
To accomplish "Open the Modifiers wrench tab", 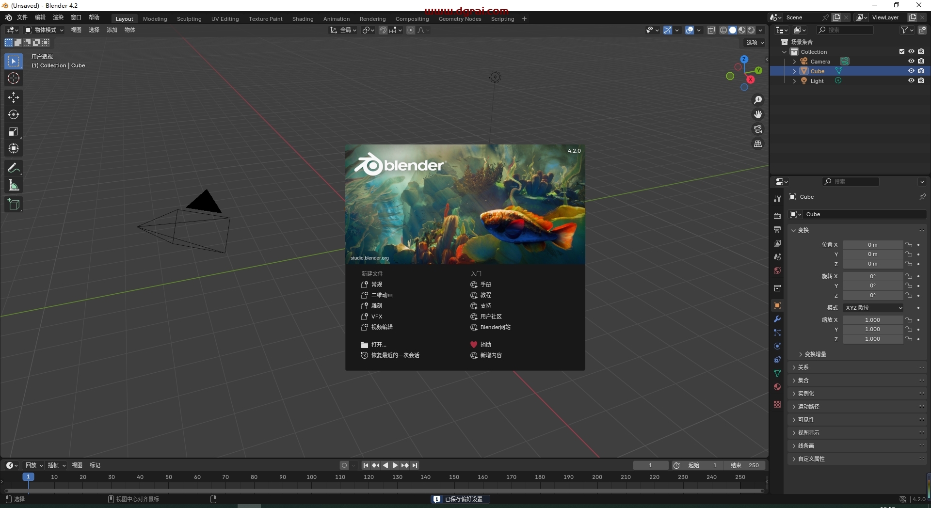I will [x=777, y=319].
